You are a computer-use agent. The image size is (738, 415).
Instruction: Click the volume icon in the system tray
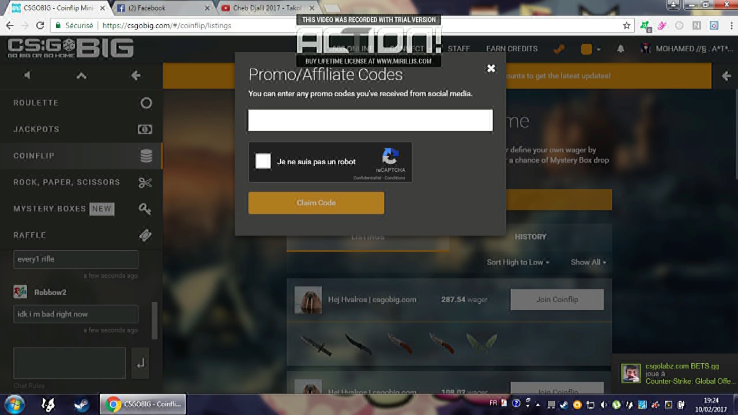pyautogui.click(x=604, y=405)
